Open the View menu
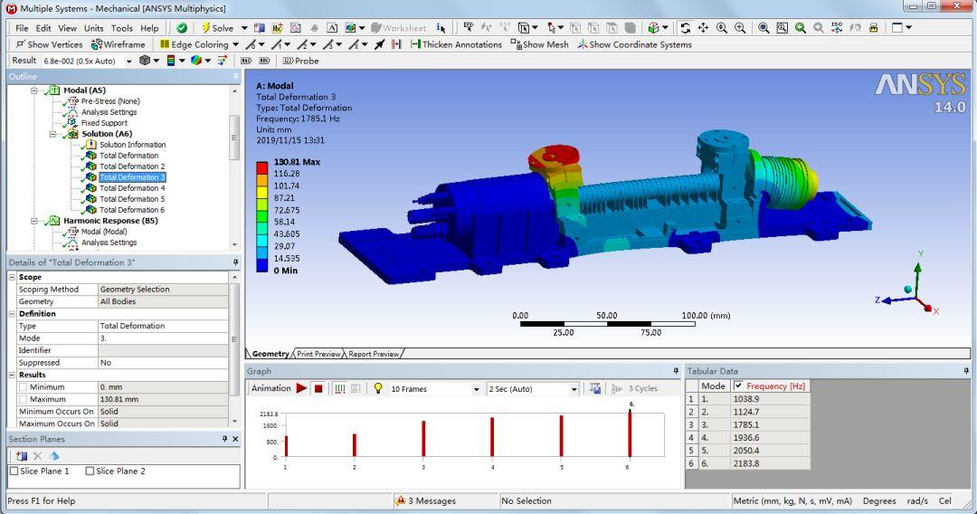 [67, 28]
